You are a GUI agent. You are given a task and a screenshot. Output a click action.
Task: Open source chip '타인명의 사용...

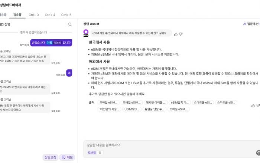[109, 109]
